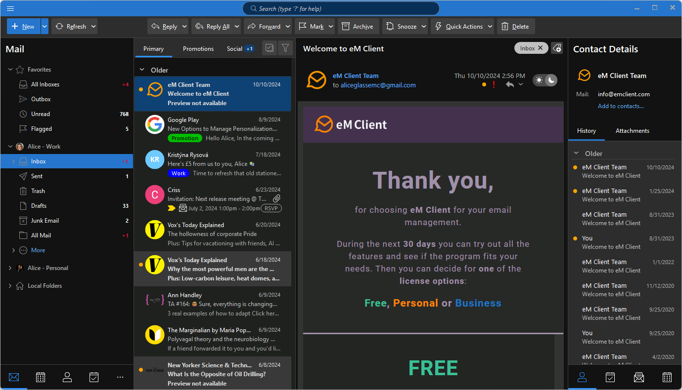Toggle the light/dark email theme switch
Viewport: 682px width, 390px height.
(x=545, y=80)
